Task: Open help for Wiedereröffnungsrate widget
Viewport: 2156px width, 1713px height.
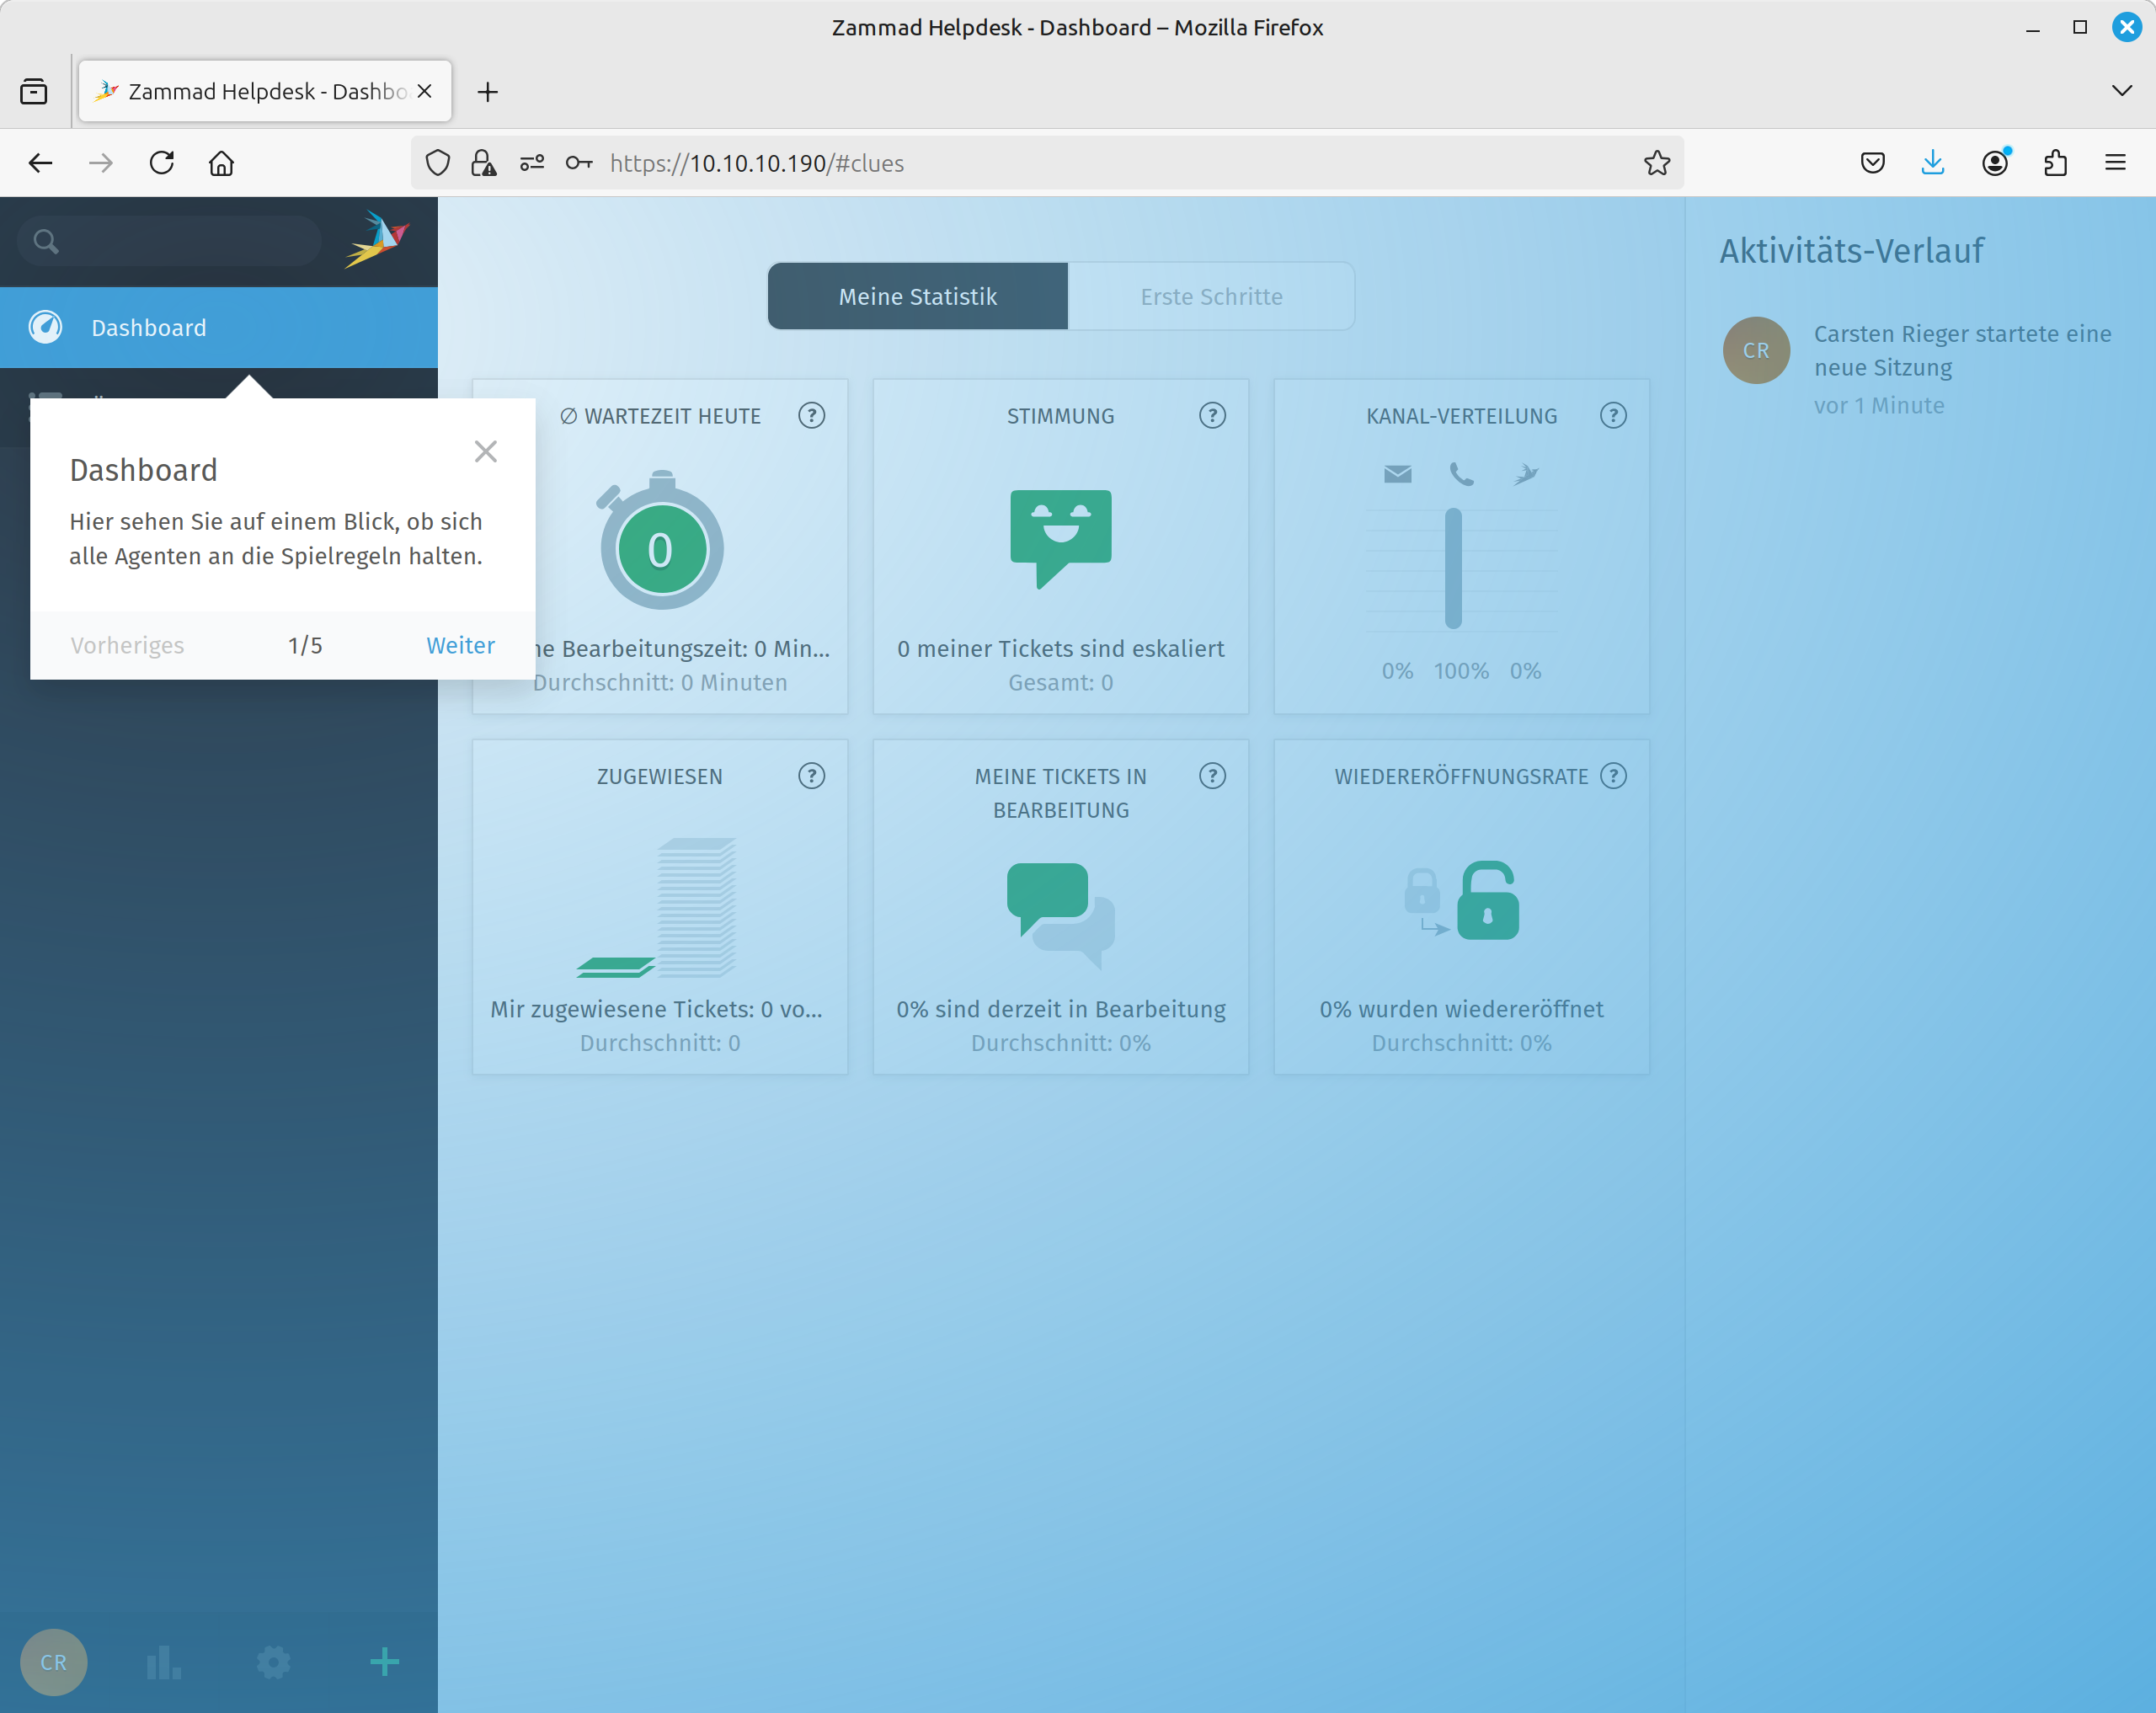Action: point(1613,776)
